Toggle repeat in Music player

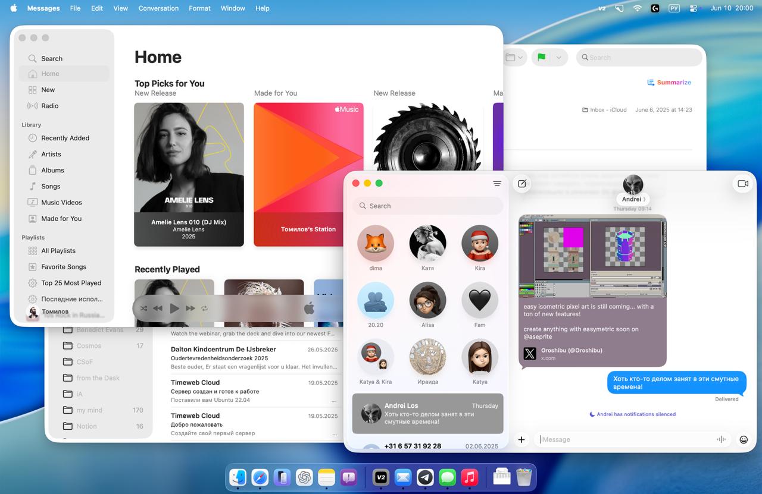tap(204, 309)
